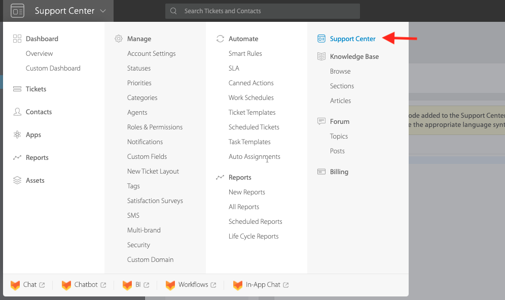Click the Apps atom icon
The image size is (505, 300).
pos(17,135)
